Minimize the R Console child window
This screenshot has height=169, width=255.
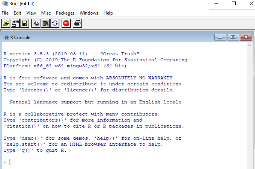pos(220,37)
